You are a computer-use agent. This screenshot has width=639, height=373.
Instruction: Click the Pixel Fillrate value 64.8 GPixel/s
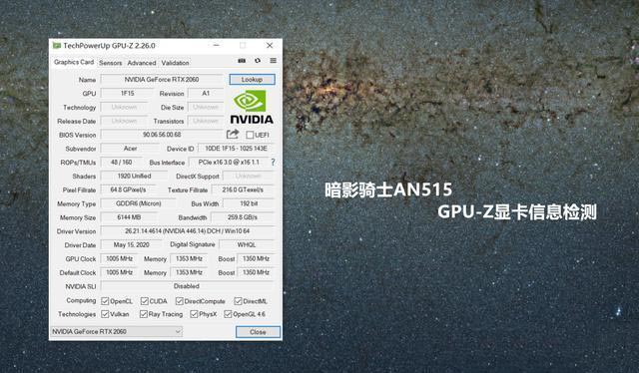pyautogui.click(x=128, y=189)
